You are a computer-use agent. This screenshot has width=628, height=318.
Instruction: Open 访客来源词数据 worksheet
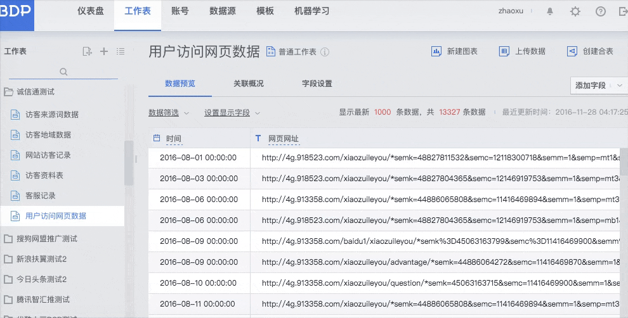(52, 115)
